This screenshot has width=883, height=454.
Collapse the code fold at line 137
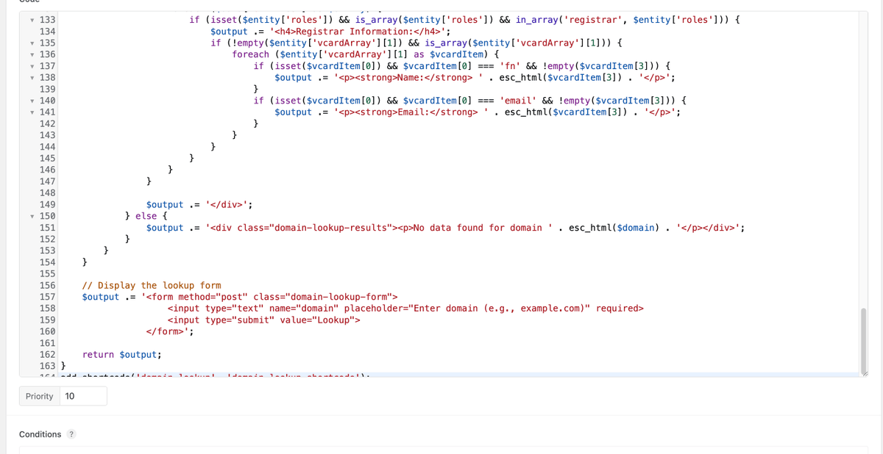(32, 66)
